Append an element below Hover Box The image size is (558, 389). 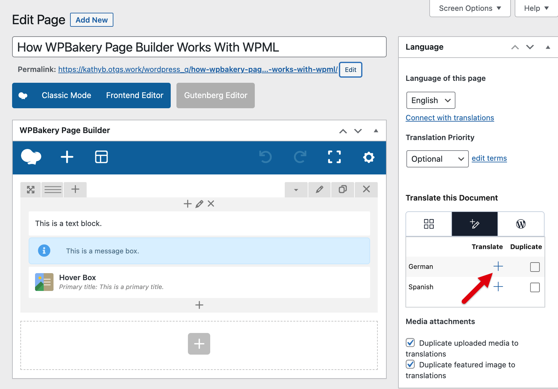199,305
